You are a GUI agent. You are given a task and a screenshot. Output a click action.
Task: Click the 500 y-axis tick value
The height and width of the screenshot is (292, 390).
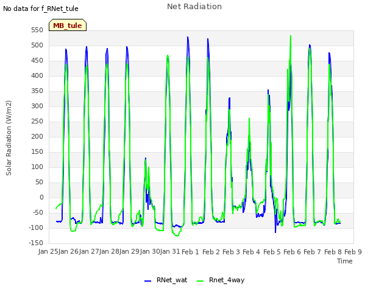click(37, 45)
